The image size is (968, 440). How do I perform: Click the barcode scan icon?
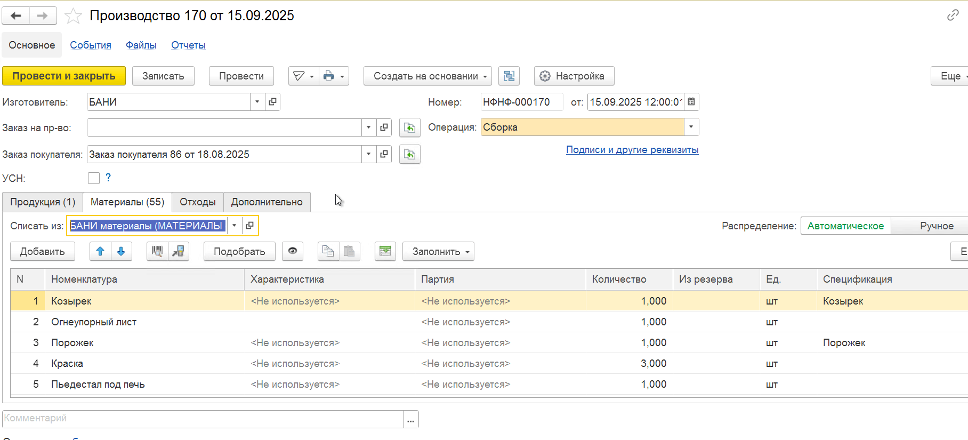(157, 251)
